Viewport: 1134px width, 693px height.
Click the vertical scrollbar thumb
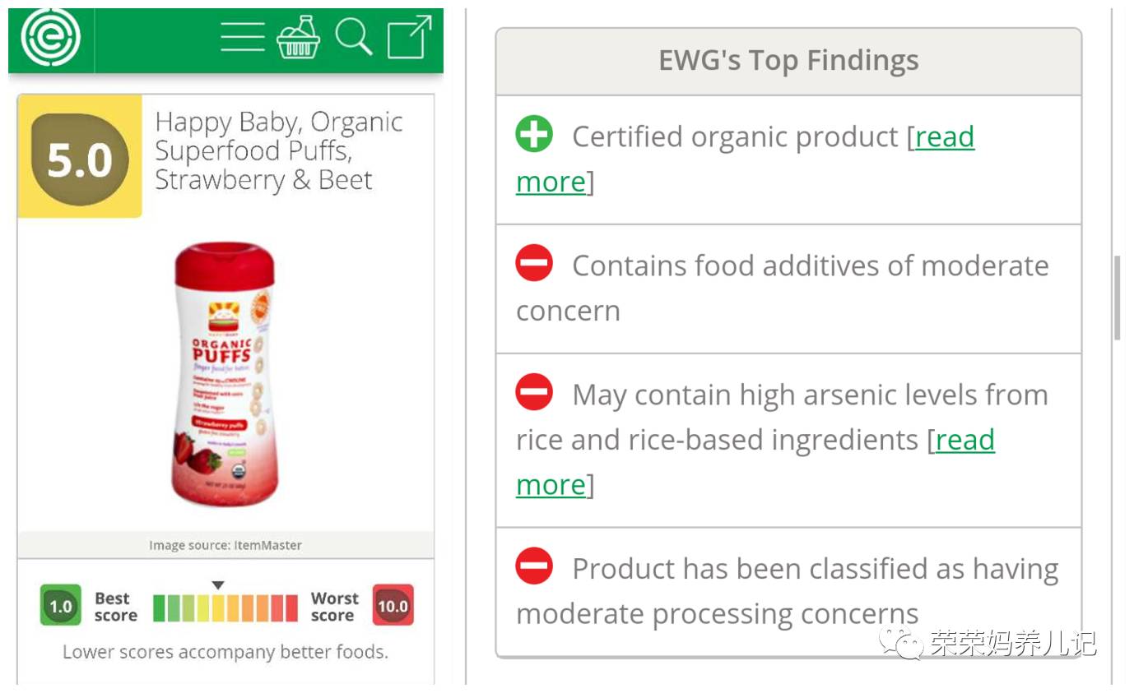coord(1117,298)
